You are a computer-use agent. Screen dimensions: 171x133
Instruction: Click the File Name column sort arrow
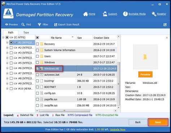73,37
